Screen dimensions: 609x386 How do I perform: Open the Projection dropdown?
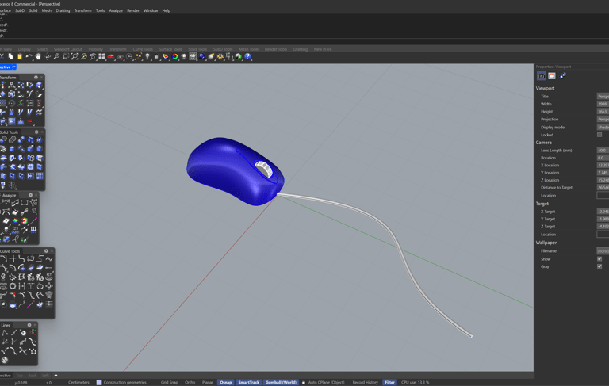(603, 120)
